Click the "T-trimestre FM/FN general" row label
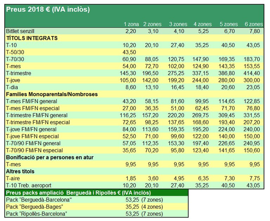This screenshot has height=221, width=270. pos(37,115)
